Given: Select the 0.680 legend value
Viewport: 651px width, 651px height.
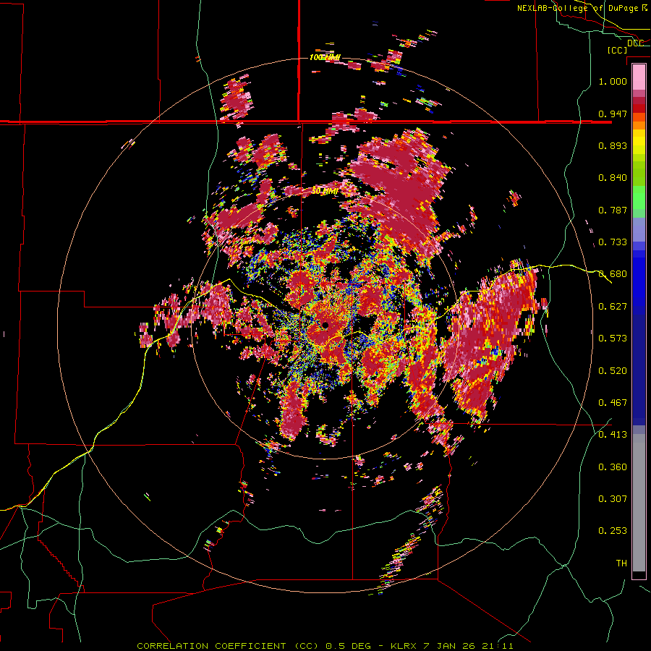Looking at the screenshot, I should click(613, 274).
